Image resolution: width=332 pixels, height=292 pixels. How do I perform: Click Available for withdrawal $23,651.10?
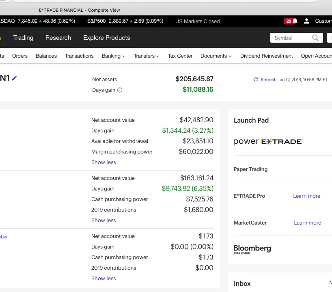pos(198,141)
